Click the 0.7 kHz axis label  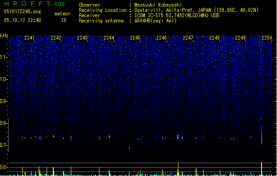pos(4,145)
